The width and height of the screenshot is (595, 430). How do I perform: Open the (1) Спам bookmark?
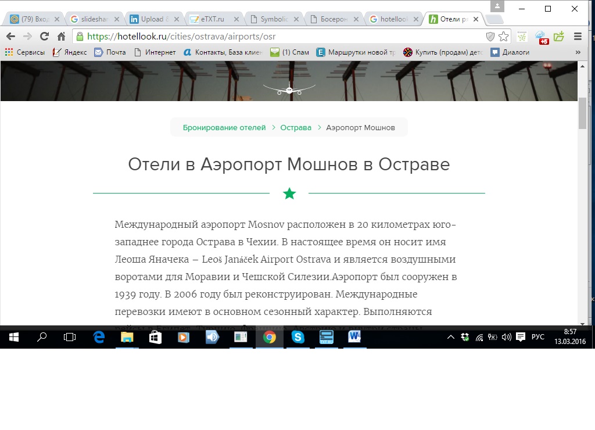click(289, 52)
